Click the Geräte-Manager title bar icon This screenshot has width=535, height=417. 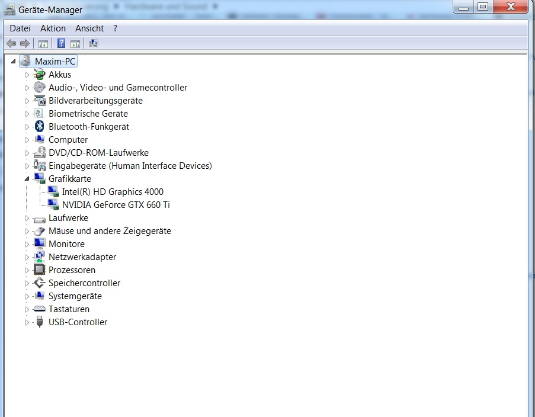pos(9,9)
